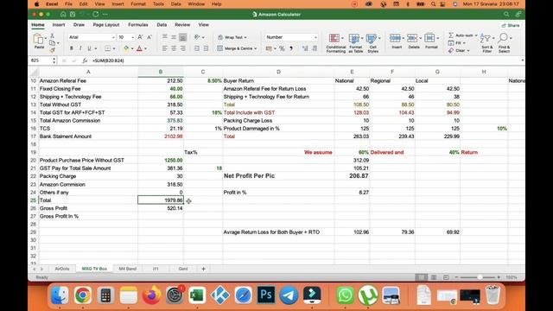The image size is (553, 311).
Task: Click the fx insert function icon
Action: [85, 60]
